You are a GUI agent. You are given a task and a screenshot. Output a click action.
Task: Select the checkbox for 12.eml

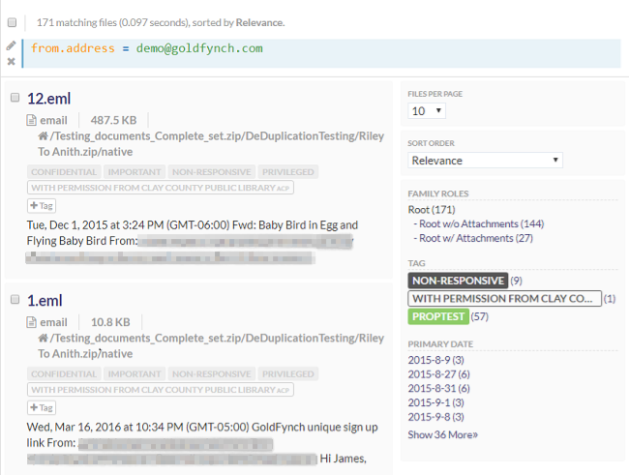point(15,98)
